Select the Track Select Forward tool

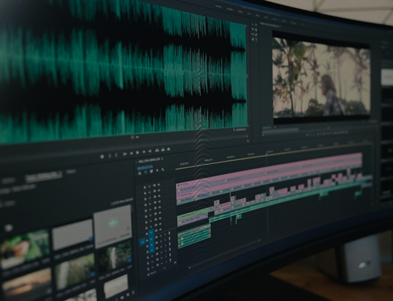(256, 25)
